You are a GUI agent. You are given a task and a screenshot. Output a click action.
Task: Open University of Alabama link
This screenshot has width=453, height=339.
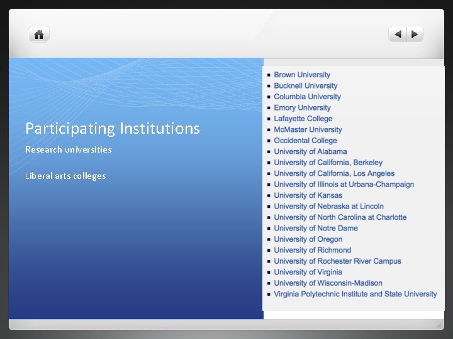coord(310,151)
